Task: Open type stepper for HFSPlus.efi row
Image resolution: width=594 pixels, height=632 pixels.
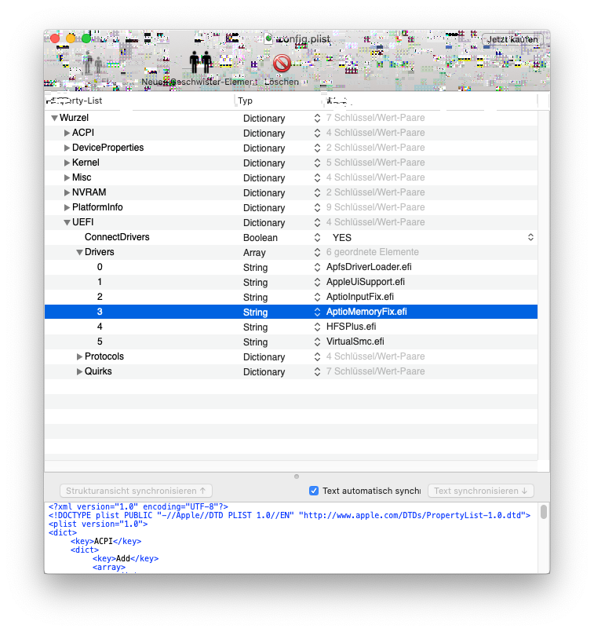Action: coord(317,327)
